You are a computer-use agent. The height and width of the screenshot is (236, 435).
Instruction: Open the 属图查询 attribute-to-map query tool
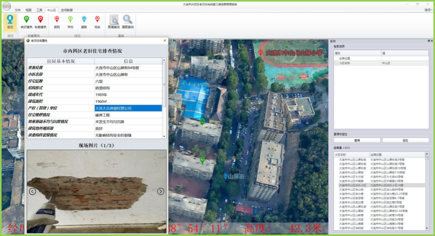tap(128, 22)
